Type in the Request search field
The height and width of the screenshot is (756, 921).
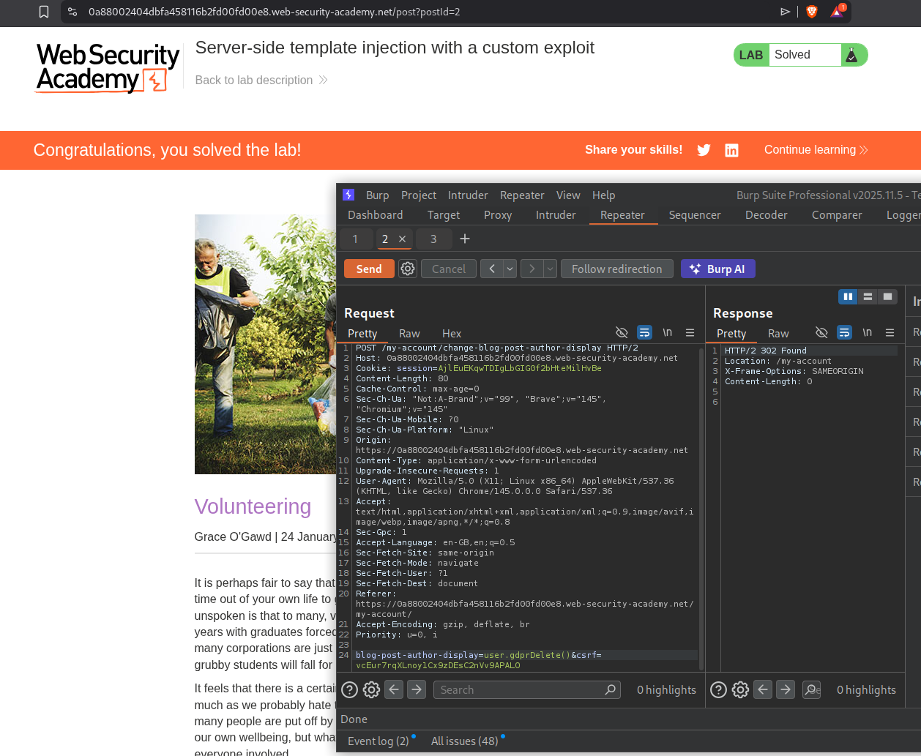point(520,689)
